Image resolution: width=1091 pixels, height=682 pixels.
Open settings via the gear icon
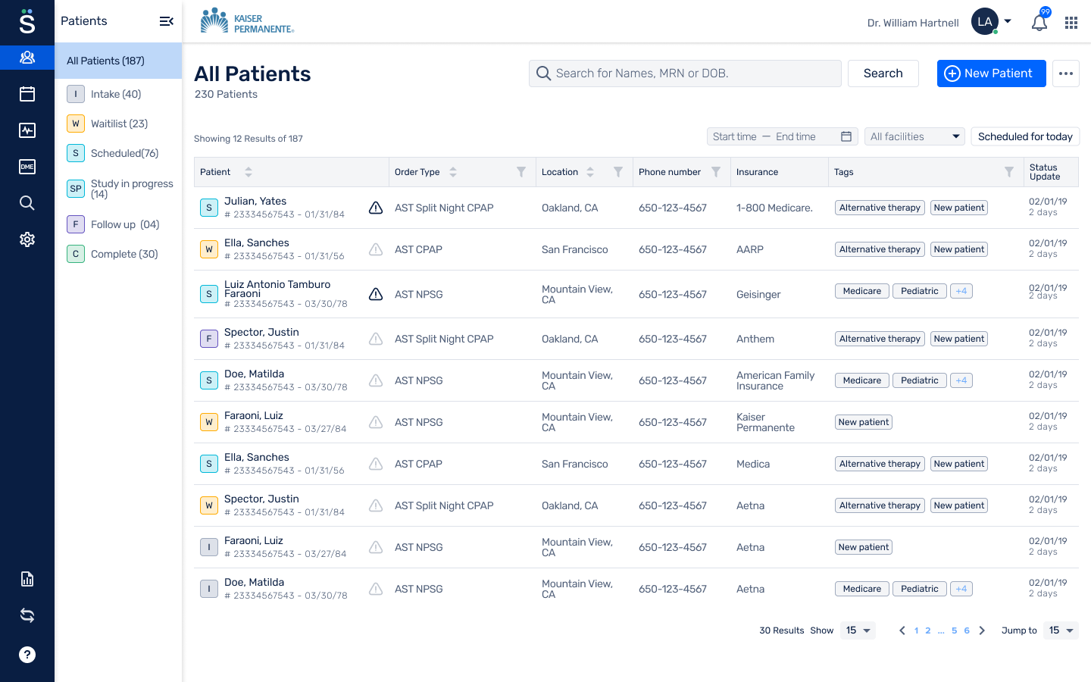click(x=27, y=239)
